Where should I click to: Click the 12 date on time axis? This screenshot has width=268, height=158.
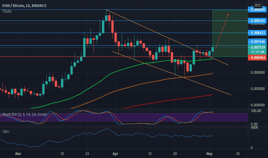pyautogui.click(x=150, y=154)
